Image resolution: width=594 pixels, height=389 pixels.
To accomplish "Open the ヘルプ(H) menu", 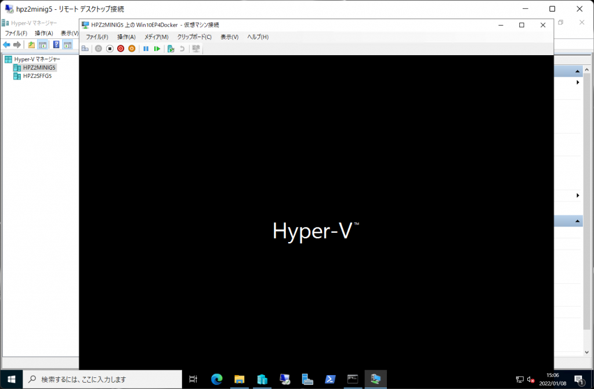I will (x=258, y=37).
